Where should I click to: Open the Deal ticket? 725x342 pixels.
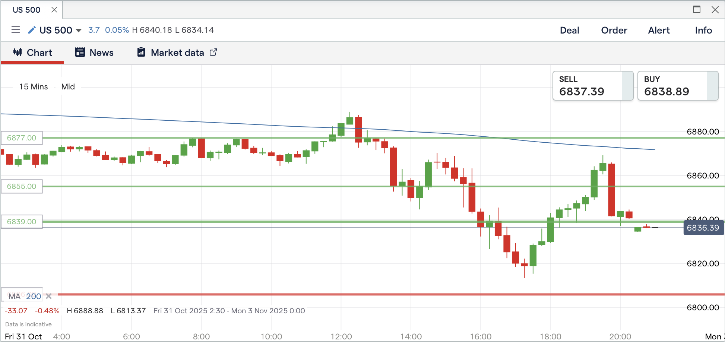(569, 30)
